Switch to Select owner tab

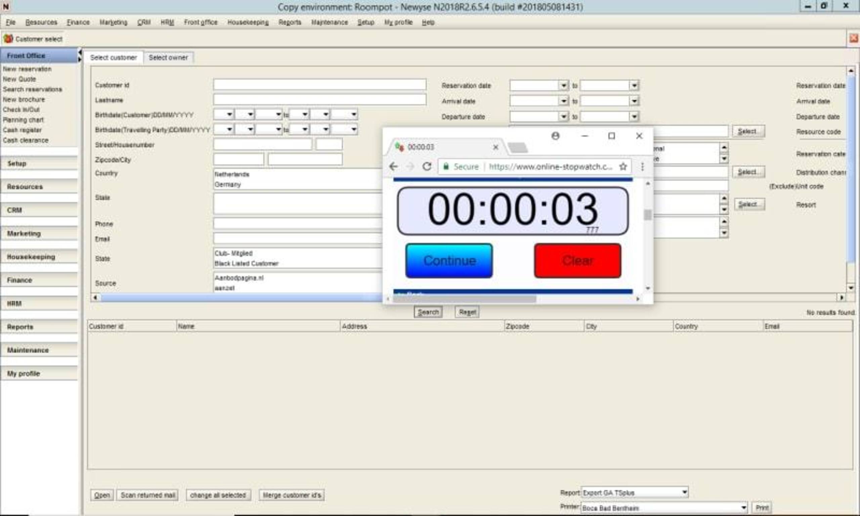coord(168,57)
